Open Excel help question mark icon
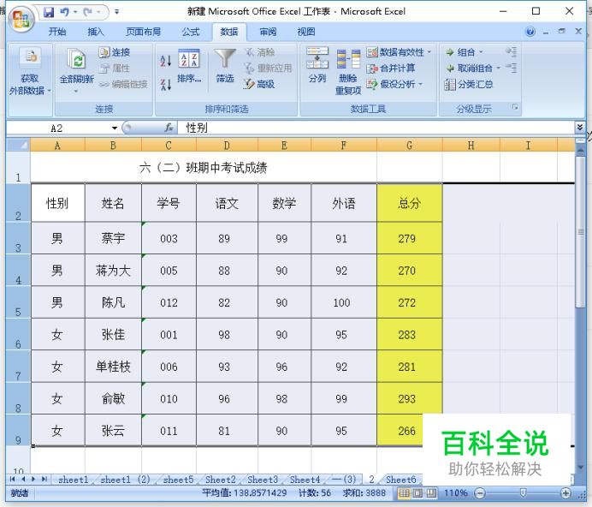 click(530, 32)
